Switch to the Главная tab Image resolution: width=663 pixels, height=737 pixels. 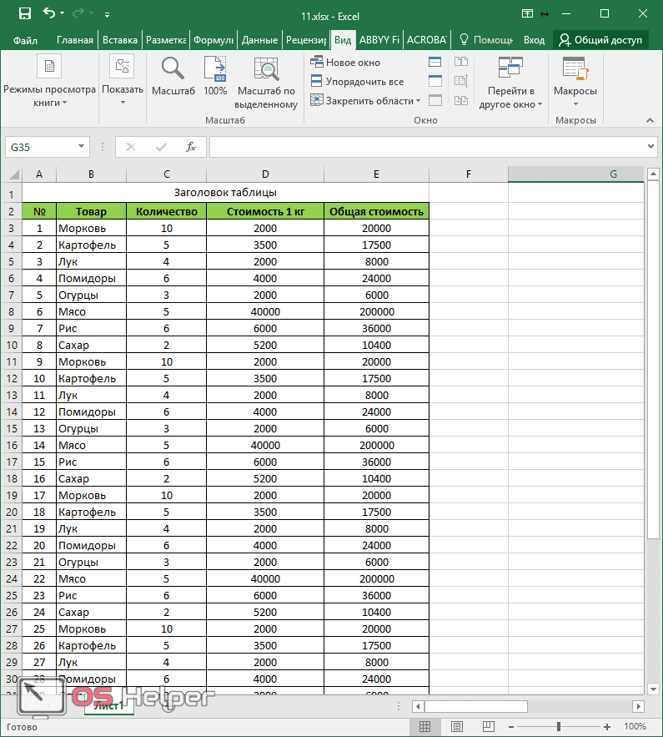click(x=75, y=40)
